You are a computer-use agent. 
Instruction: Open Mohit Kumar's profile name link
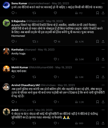tap(20, 67)
